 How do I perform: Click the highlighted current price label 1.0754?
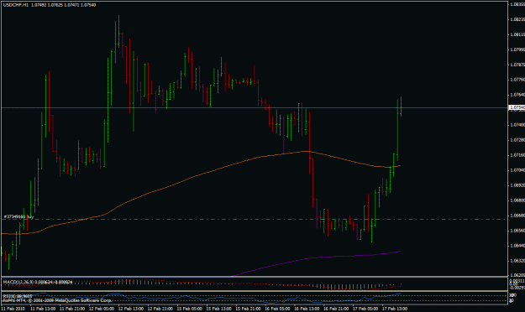pos(517,107)
